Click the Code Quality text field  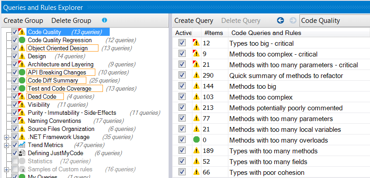[x=334, y=21]
